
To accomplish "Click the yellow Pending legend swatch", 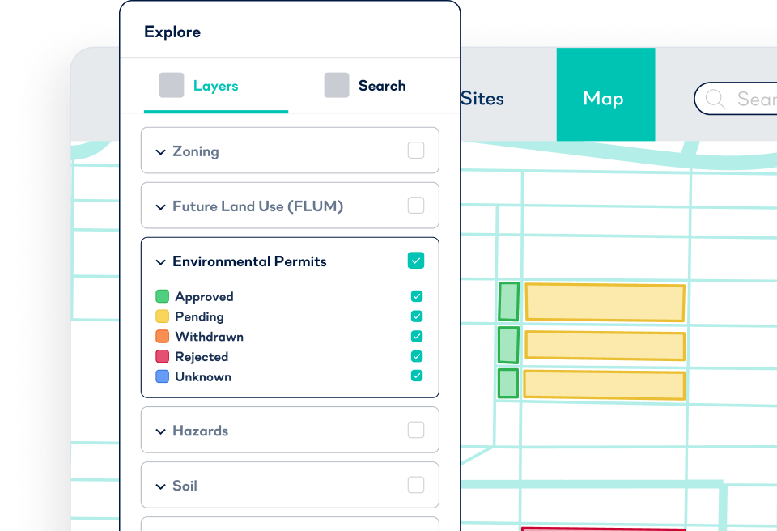I will tap(163, 316).
